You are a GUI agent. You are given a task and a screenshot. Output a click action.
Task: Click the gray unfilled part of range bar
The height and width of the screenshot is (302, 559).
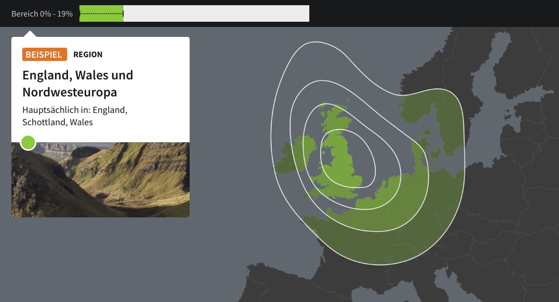pos(216,14)
